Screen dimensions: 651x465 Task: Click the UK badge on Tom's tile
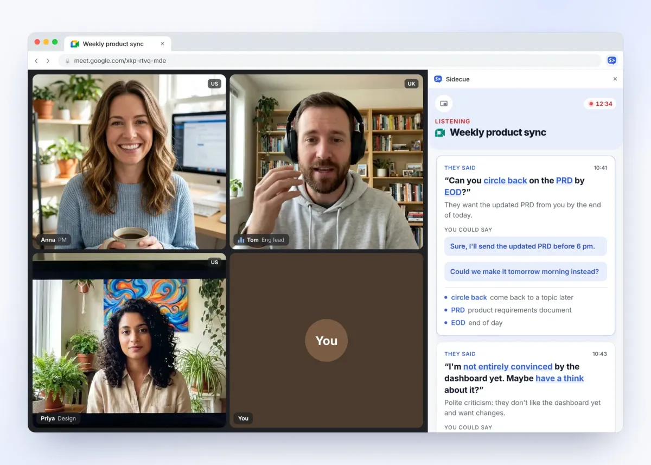[412, 84]
